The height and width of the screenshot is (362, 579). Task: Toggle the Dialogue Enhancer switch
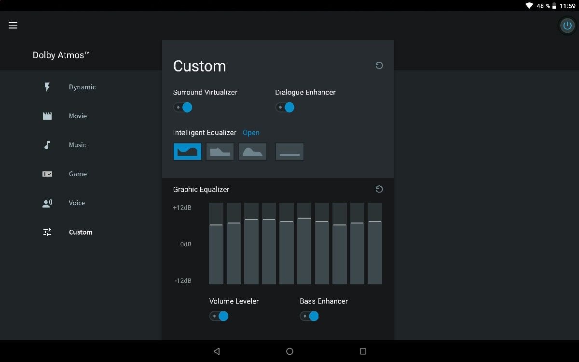click(285, 108)
